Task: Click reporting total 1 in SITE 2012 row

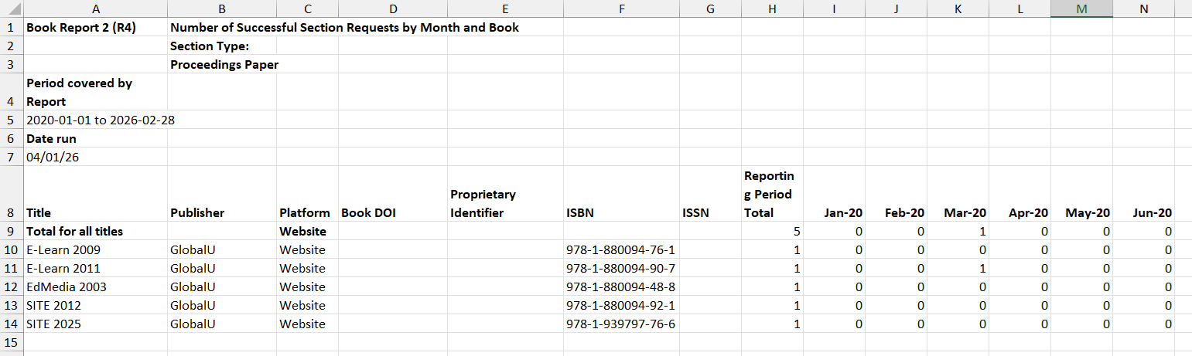Action: click(772, 305)
